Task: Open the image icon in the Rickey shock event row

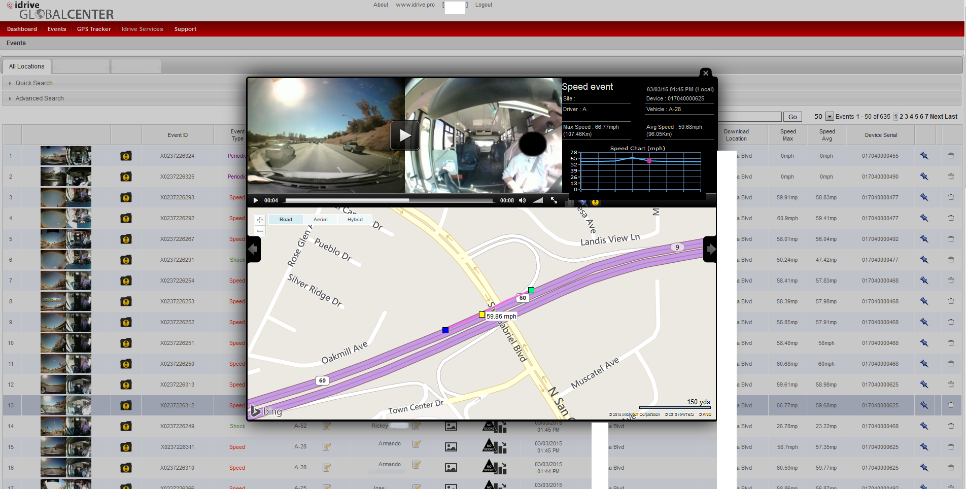Action: click(451, 426)
